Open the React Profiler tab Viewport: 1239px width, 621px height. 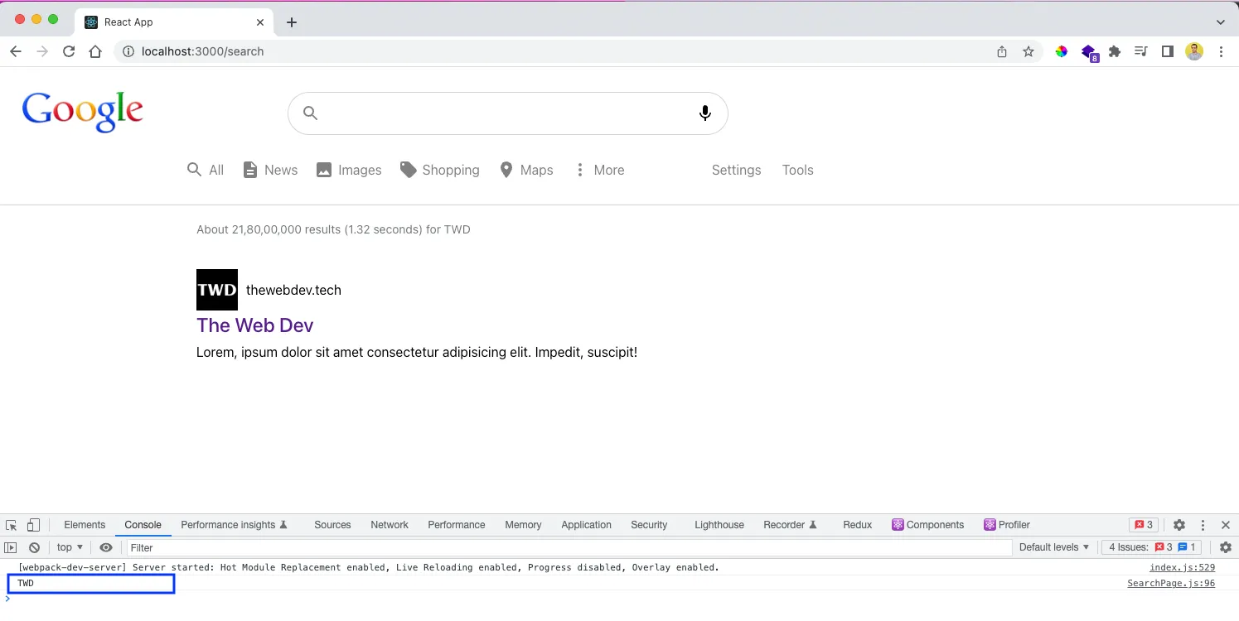[1007, 525]
